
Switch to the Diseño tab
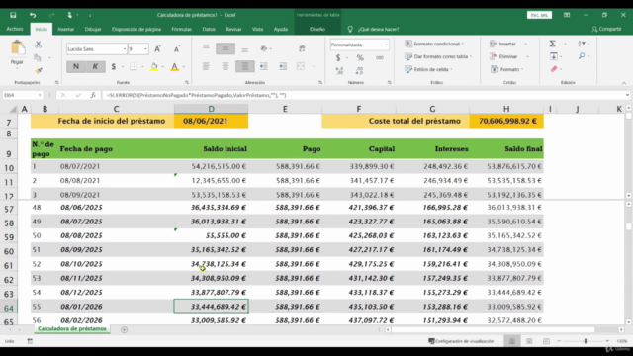pyautogui.click(x=317, y=29)
